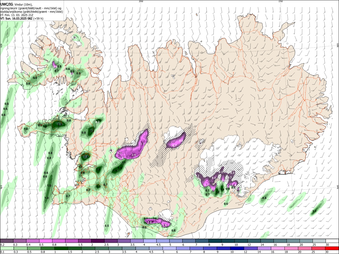339x254 pixels.
Task: Select the lower legend swatch starting at 4.5
Action: pos(155,248)
